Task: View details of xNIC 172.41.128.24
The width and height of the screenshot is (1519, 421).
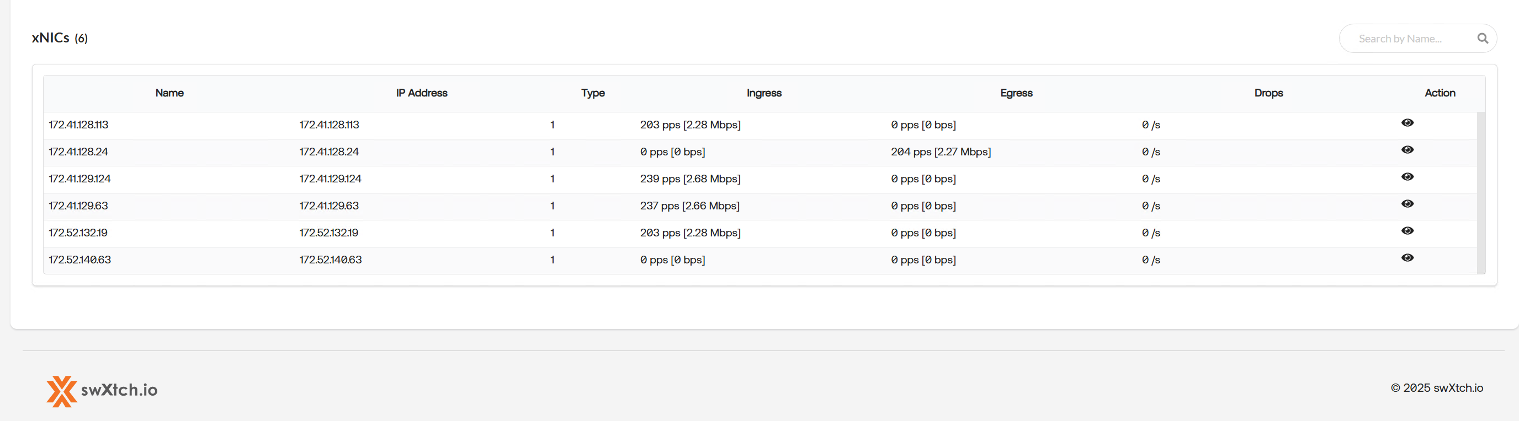Action: [x=1407, y=150]
